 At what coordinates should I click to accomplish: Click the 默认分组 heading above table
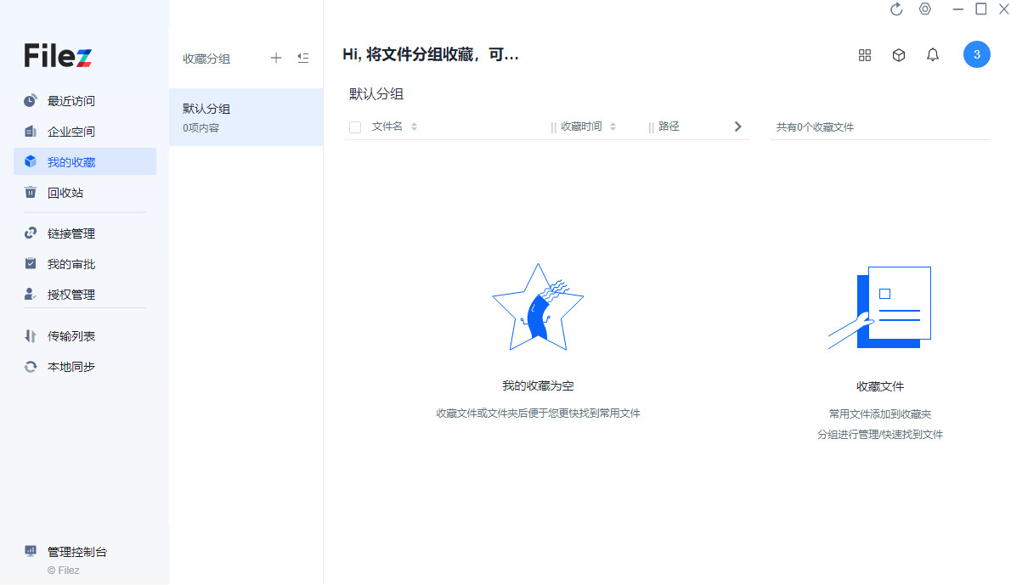[x=376, y=94]
